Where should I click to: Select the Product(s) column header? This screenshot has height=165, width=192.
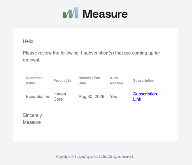pos(62,81)
